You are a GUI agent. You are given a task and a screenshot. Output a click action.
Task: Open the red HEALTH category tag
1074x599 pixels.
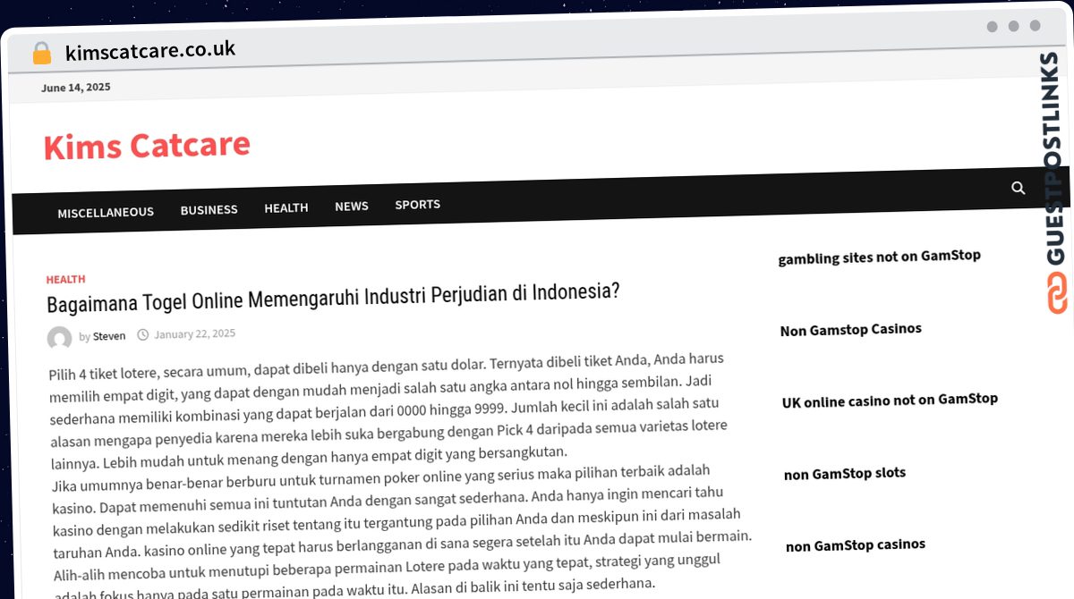pyautogui.click(x=65, y=280)
